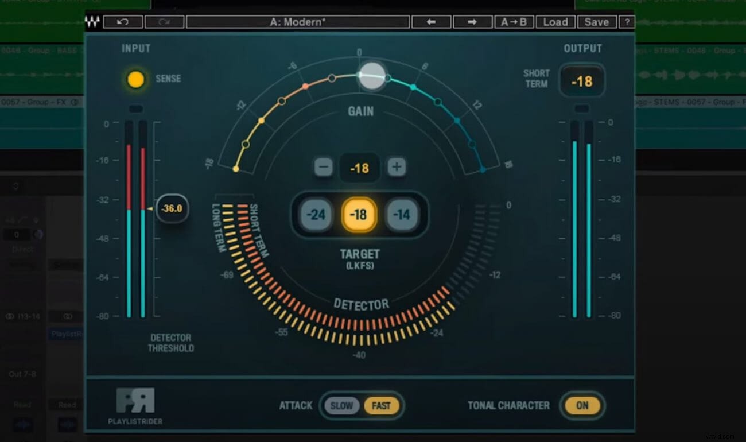Open plugin help via question mark icon
The image size is (746, 442).
[x=627, y=22]
